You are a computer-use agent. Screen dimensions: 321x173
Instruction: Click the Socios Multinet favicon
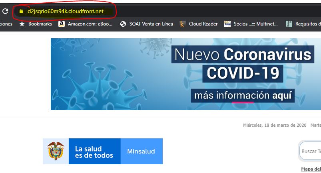tap(227, 24)
